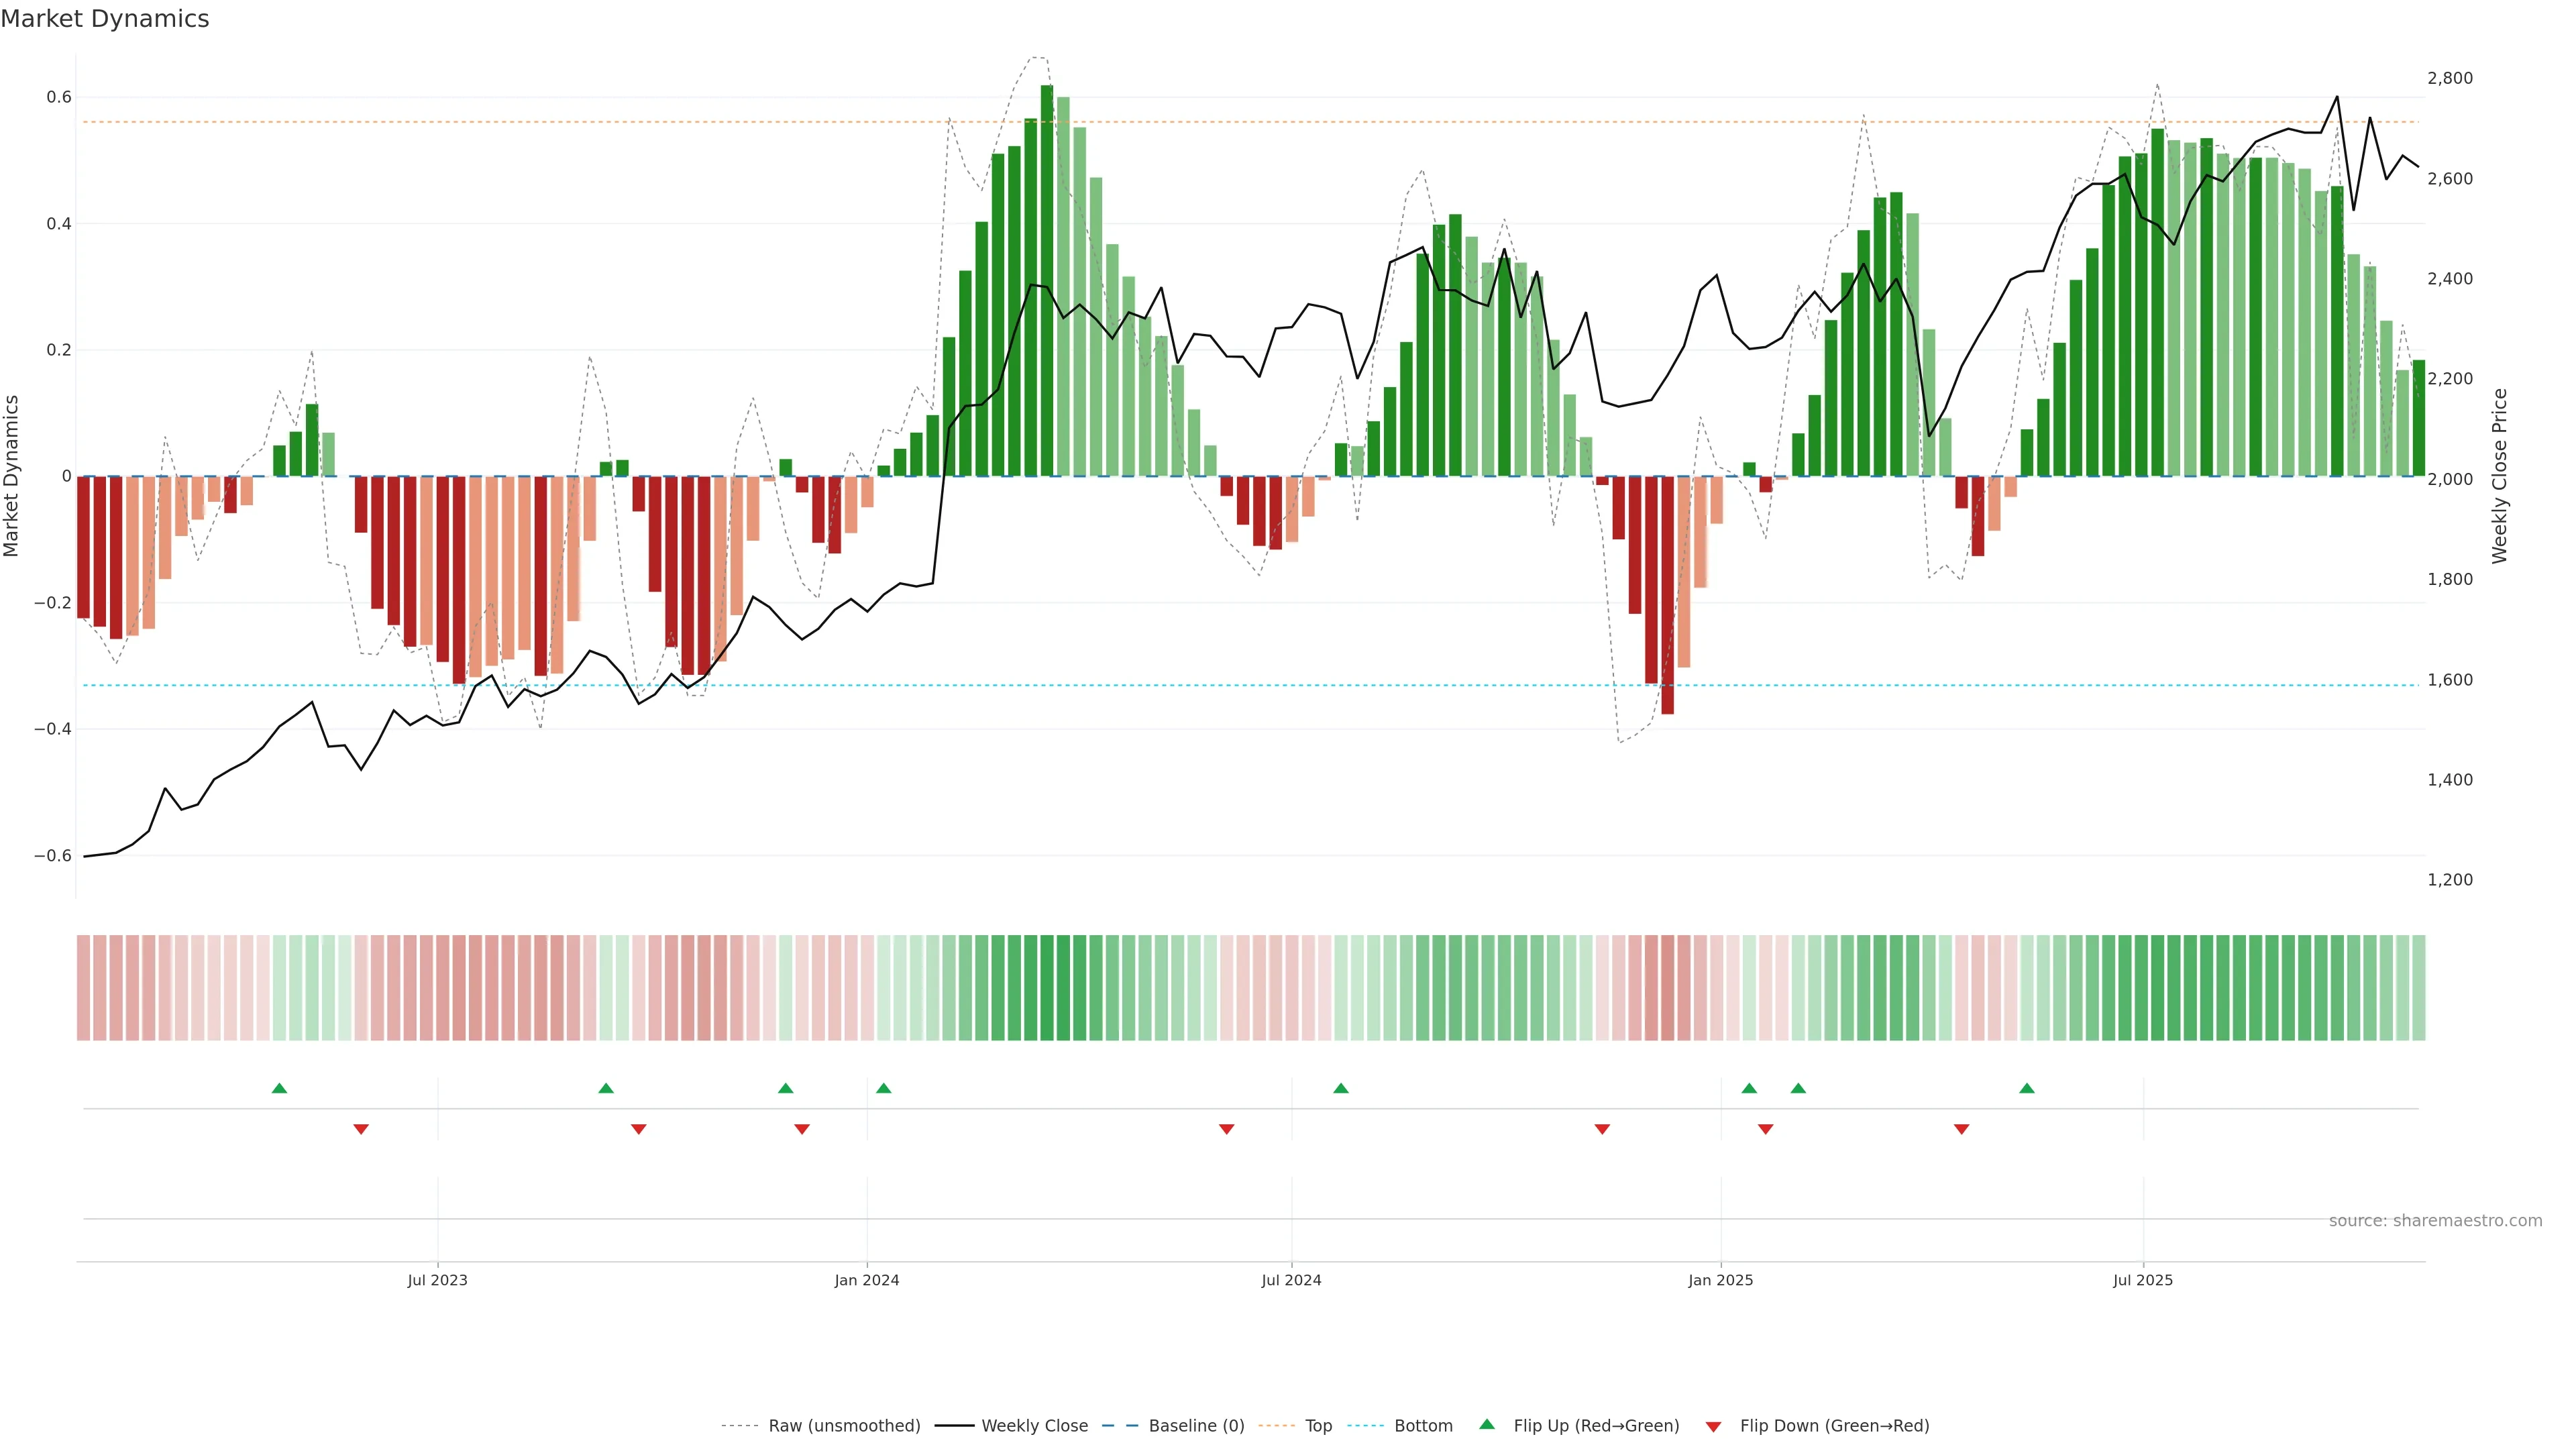
Task: Click the Jul 2025 x-axis label
Action: (2142, 1280)
